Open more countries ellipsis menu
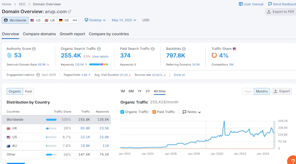Image resolution: width=296 pixels, height=164 pixels. click(x=75, y=20)
